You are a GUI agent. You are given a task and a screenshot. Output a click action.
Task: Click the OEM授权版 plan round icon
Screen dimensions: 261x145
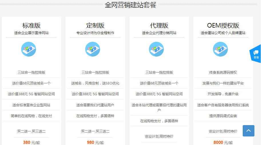(x=220, y=49)
